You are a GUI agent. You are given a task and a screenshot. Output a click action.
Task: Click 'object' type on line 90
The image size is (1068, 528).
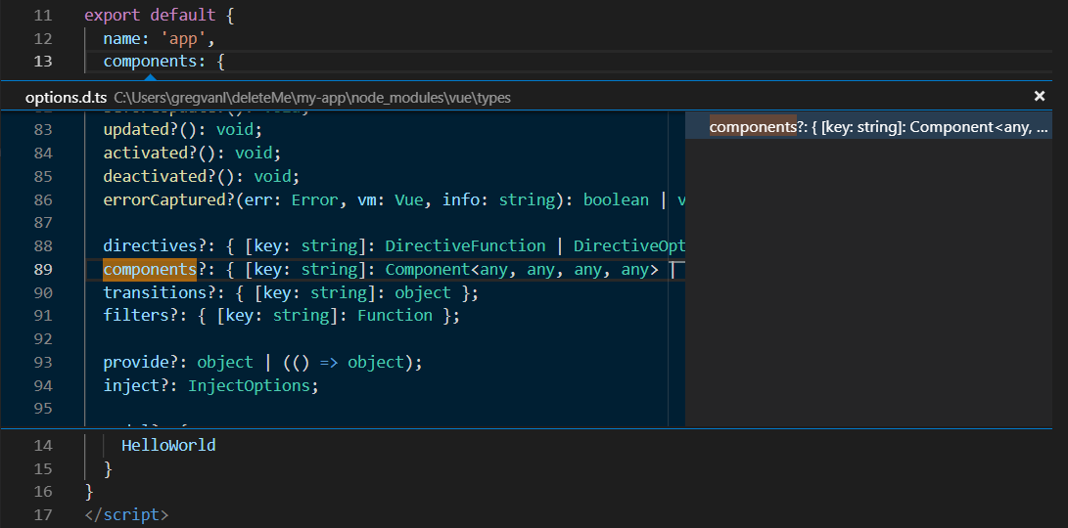click(x=423, y=292)
